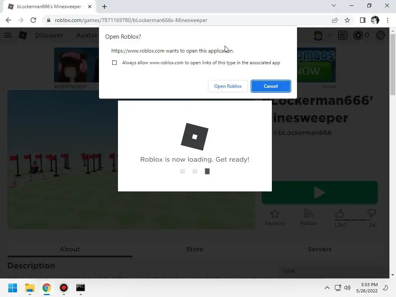Click the Open Roblox button
396x297 pixels.
228,86
